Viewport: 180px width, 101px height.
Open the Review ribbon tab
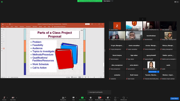(40, 27)
